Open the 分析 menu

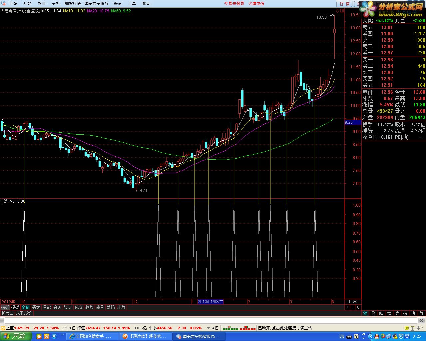tap(56, 4)
